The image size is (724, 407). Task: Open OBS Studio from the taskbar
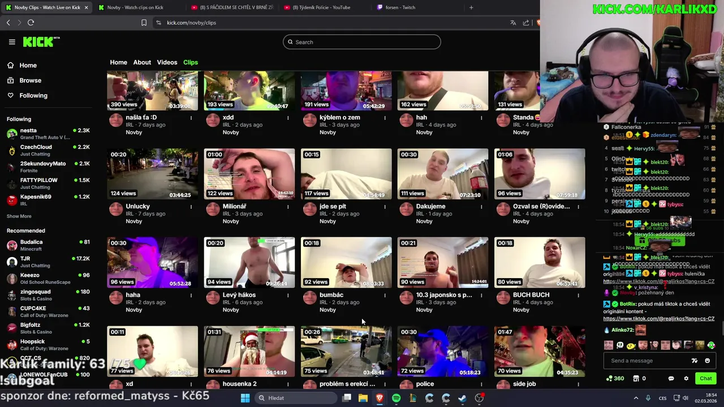(x=479, y=398)
